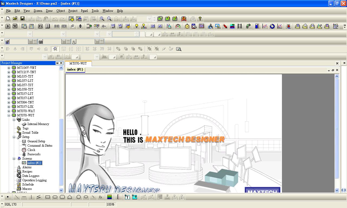Select Internal Memory in project tree
This screenshot has width=347, height=208.
[38, 124]
